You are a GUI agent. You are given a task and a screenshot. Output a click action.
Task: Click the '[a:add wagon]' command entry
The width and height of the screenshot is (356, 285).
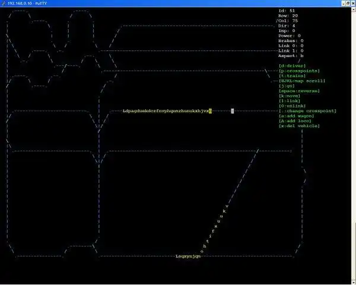point(296,116)
